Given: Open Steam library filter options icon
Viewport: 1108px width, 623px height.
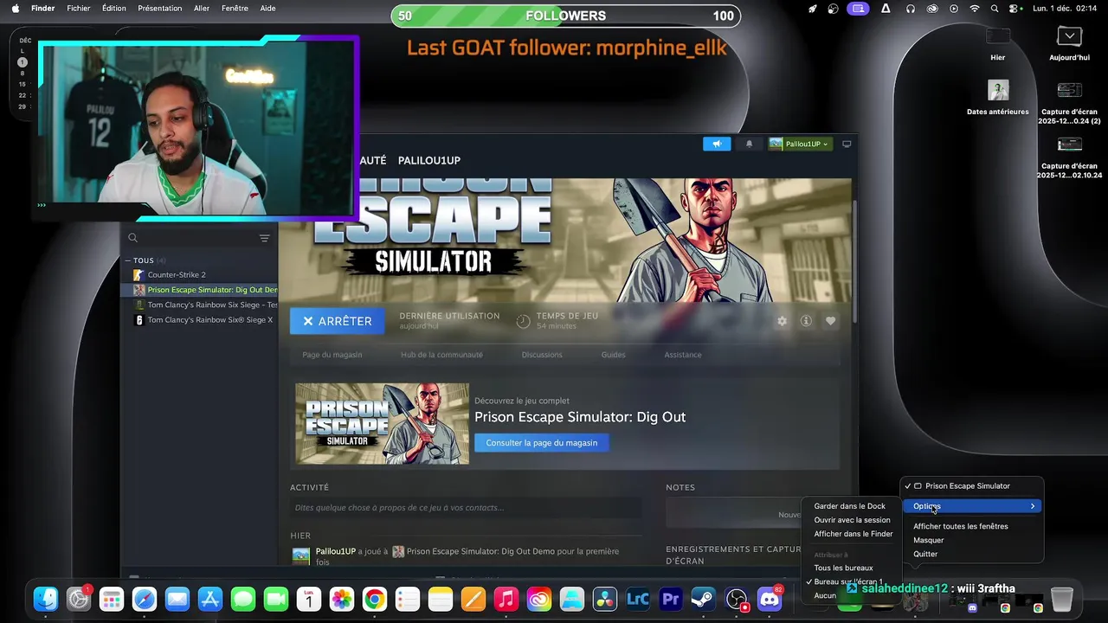Looking at the screenshot, I should pyautogui.click(x=264, y=238).
